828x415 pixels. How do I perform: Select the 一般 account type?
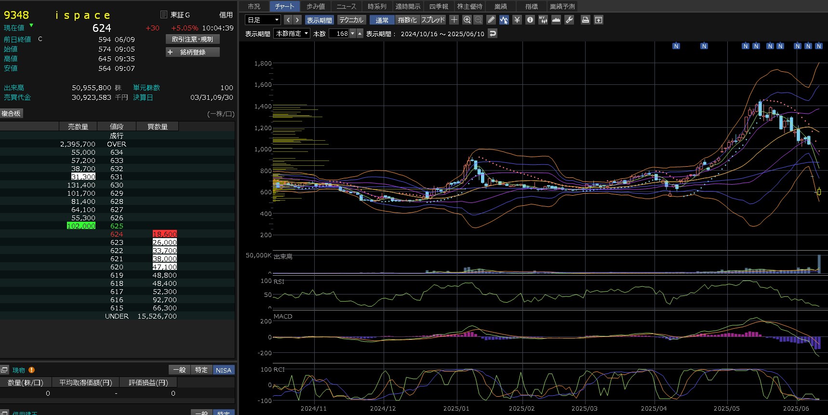179,370
